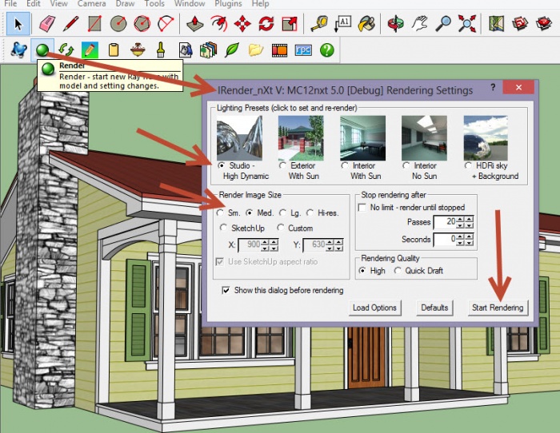Screen dimensions: 560x433
Task: Choose the A1 Text label tool
Action: pos(342,24)
